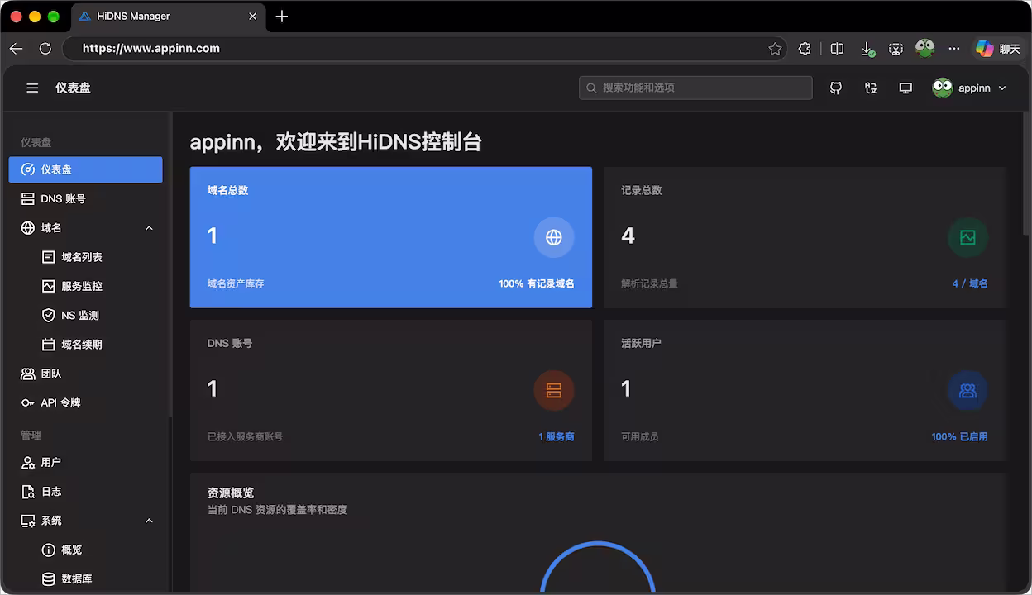Click the 系统 sidebar item
The width and height of the screenshot is (1032, 595).
click(86, 521)
